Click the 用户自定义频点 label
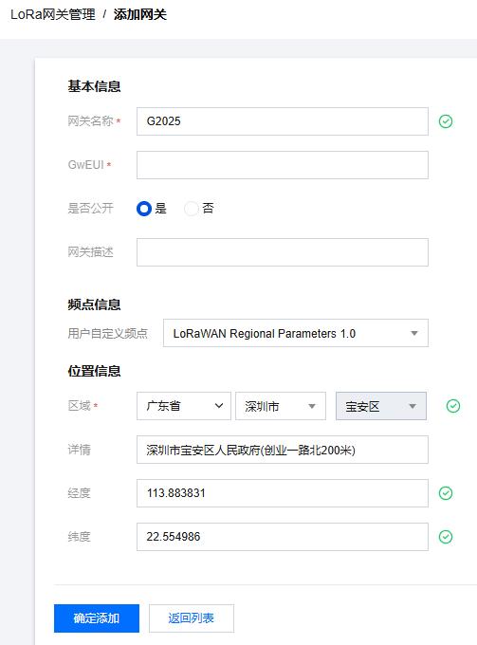Viewport: 477px width, 645px height. click(108, 333)
